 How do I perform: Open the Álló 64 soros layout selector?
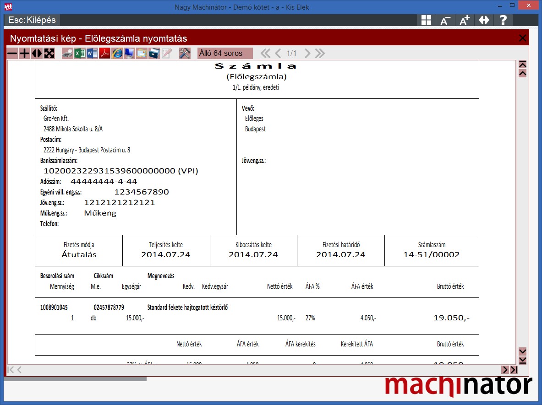[225, 53]
